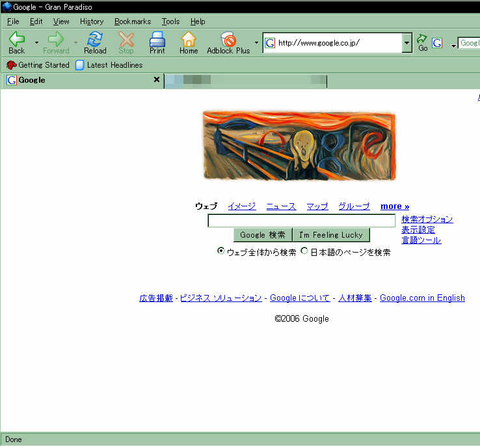This screenshot has height=446, width=480.
Task: Open the Google について link
Action: tap(300, 298)
